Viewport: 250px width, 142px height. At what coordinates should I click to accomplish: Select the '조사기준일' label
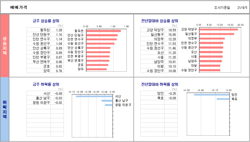click(222, 8)
